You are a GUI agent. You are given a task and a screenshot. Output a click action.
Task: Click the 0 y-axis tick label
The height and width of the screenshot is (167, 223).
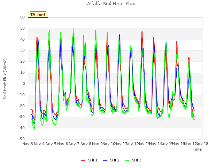point(24,83)
